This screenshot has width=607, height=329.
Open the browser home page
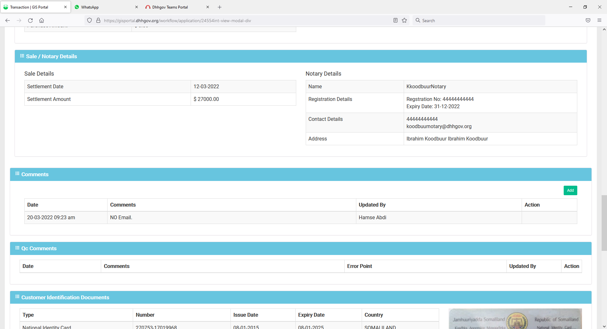41,21
